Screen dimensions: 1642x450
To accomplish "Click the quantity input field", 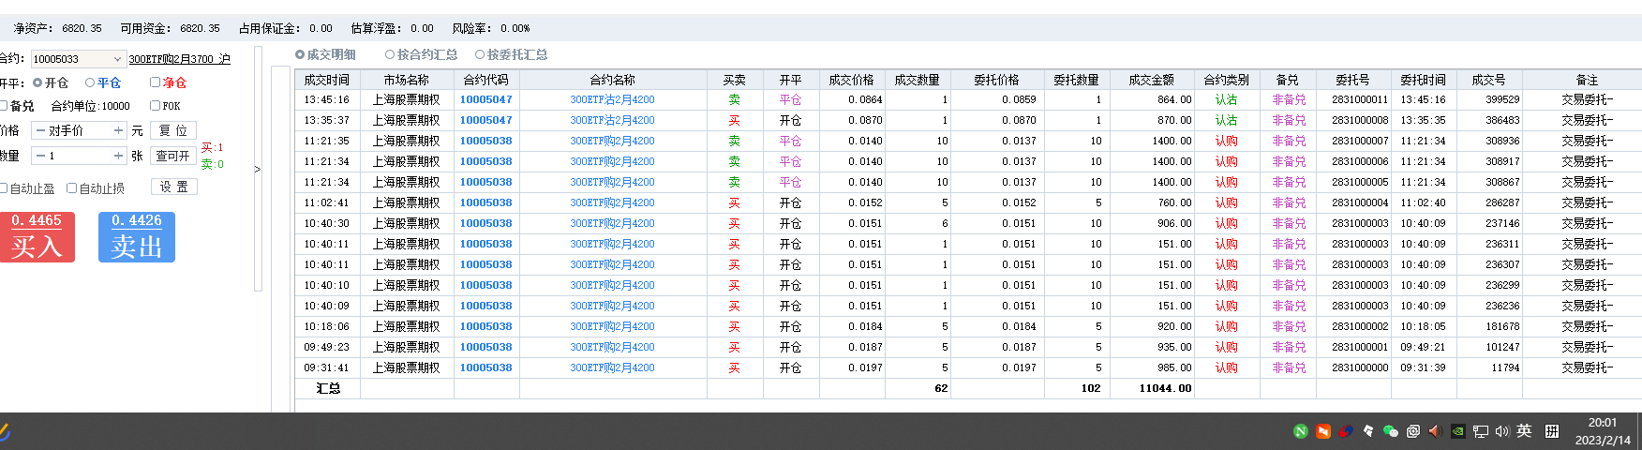I will coord(79,156).
